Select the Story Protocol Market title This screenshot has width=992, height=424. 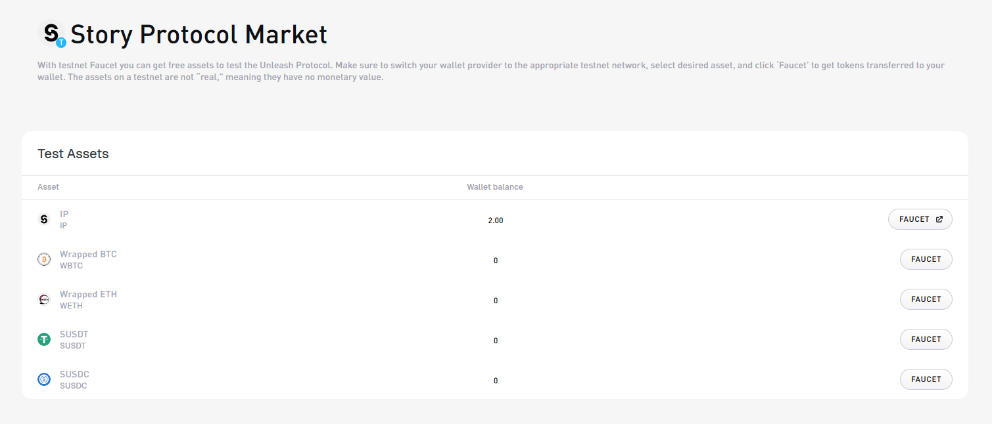coord(199,34)
